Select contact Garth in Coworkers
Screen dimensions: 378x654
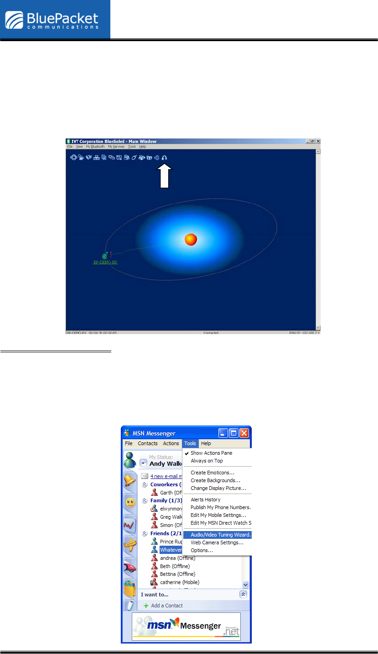pos(166,492)
